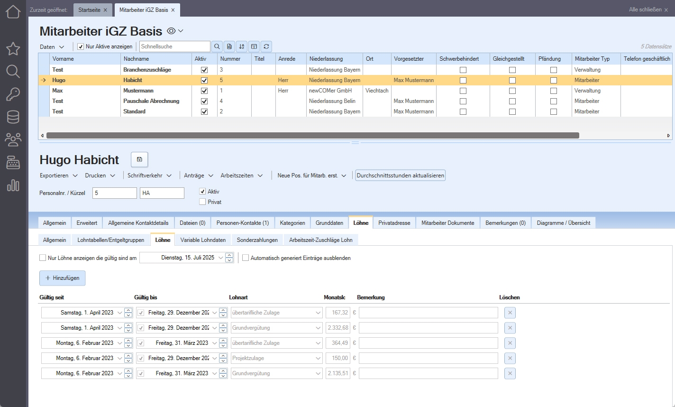The height and width of the screenshot is (407, 675).
Task: Open the bar chart statistics sidebar icon
Action: [13, 185]
